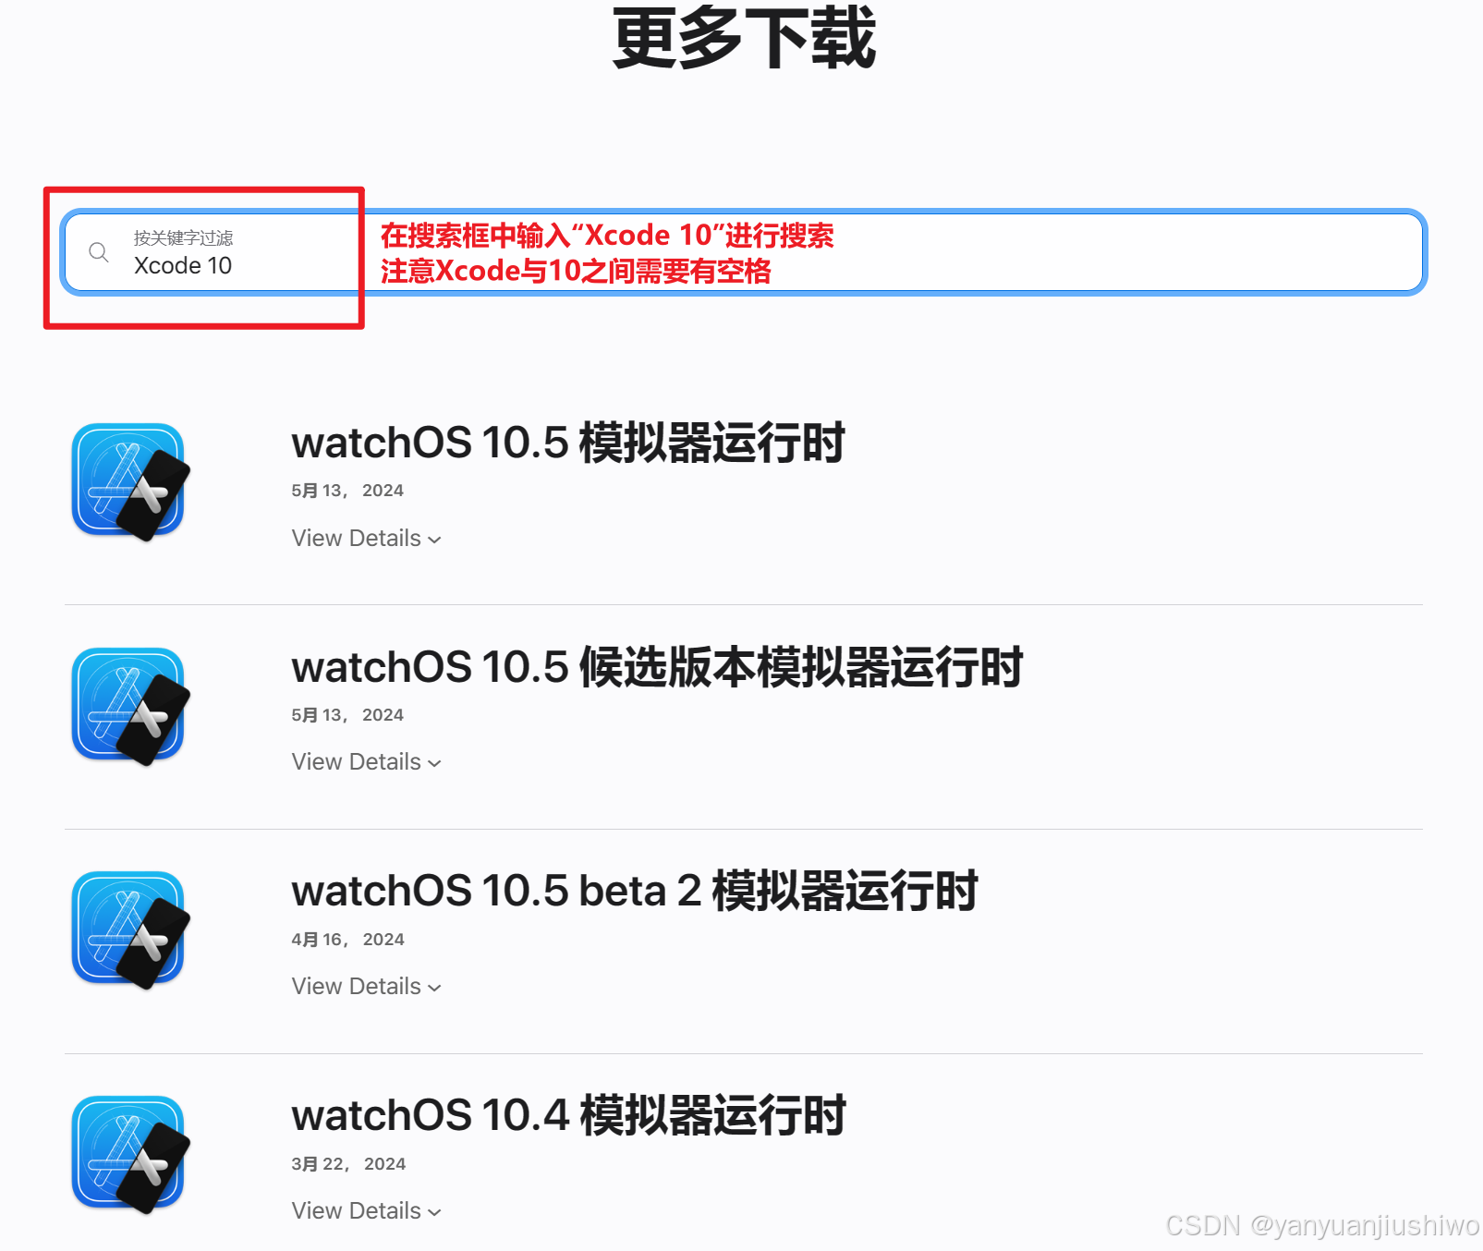
Task: Open the watchOS 10.5 beta 2 模拟器运行时 title
Action: (x=635, y=891)
